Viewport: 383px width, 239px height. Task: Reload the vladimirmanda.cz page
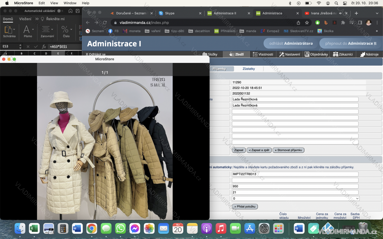click(105, 23)
